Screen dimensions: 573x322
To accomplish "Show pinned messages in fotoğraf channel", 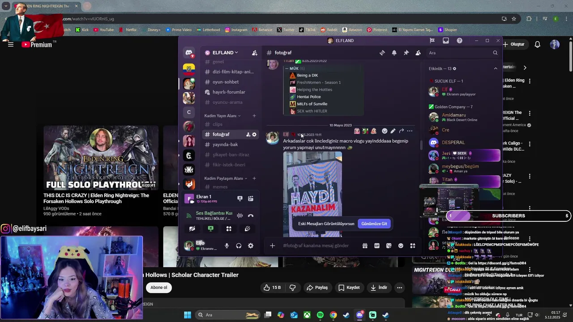I will [406, 53].
